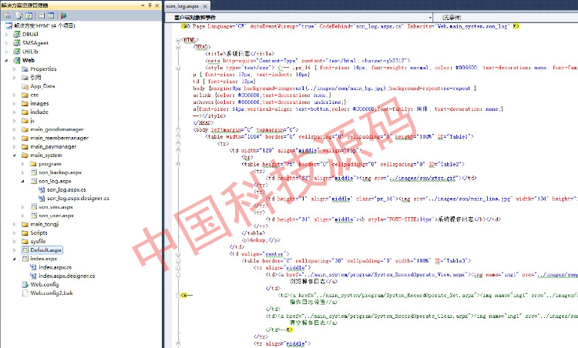Click index.aspx.designer.cs file icon
Viewport: 578px width, 348px height.
tap(33, 276)
